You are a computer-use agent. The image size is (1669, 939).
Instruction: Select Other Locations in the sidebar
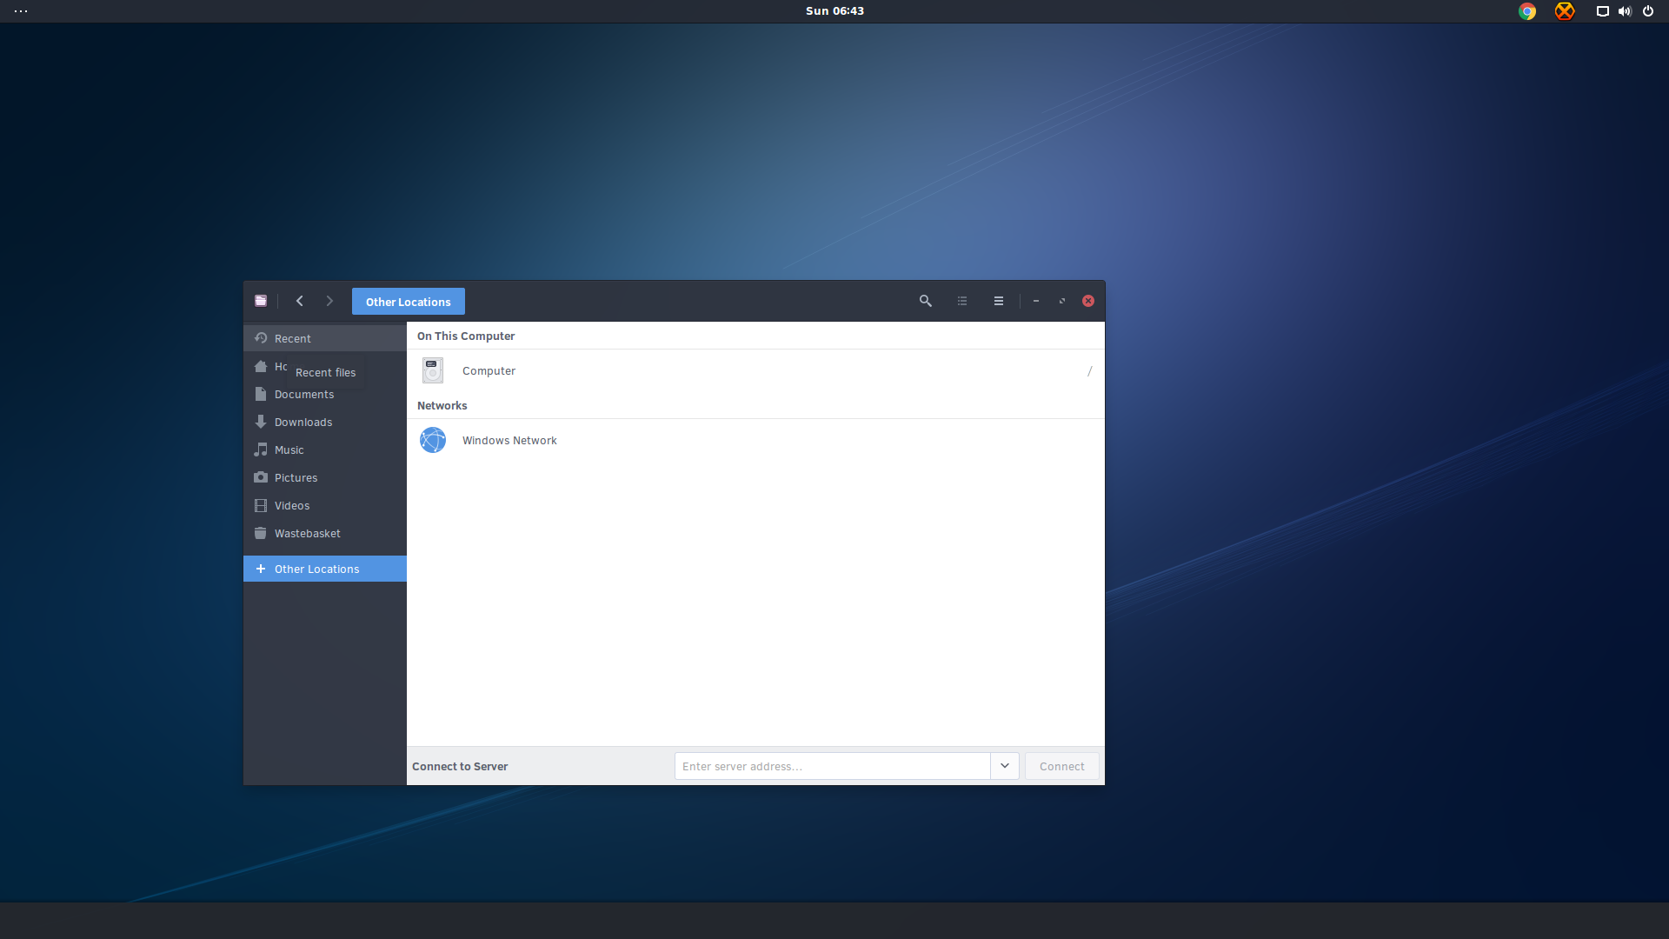325,569
